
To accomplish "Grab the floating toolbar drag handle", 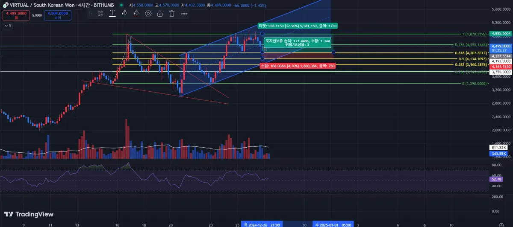I will click(91, 14).
